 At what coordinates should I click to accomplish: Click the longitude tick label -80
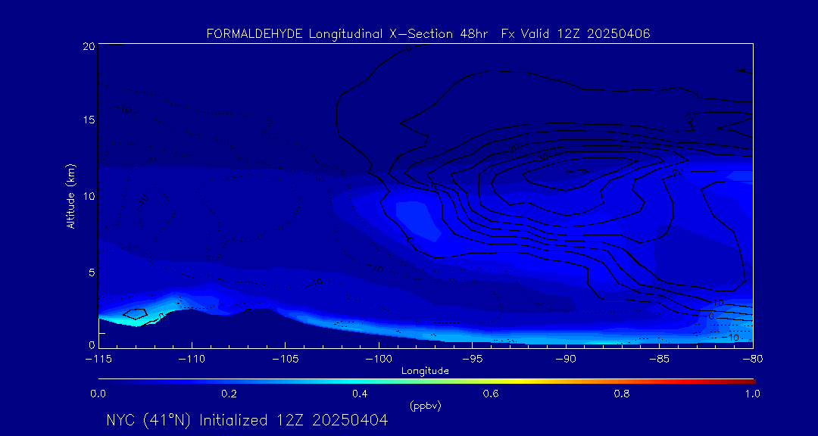coord(752,360)
